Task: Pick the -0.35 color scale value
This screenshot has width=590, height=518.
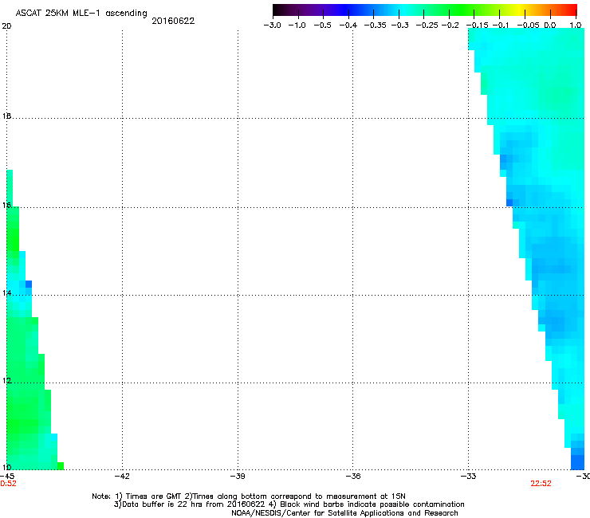Action: (376, 26)
